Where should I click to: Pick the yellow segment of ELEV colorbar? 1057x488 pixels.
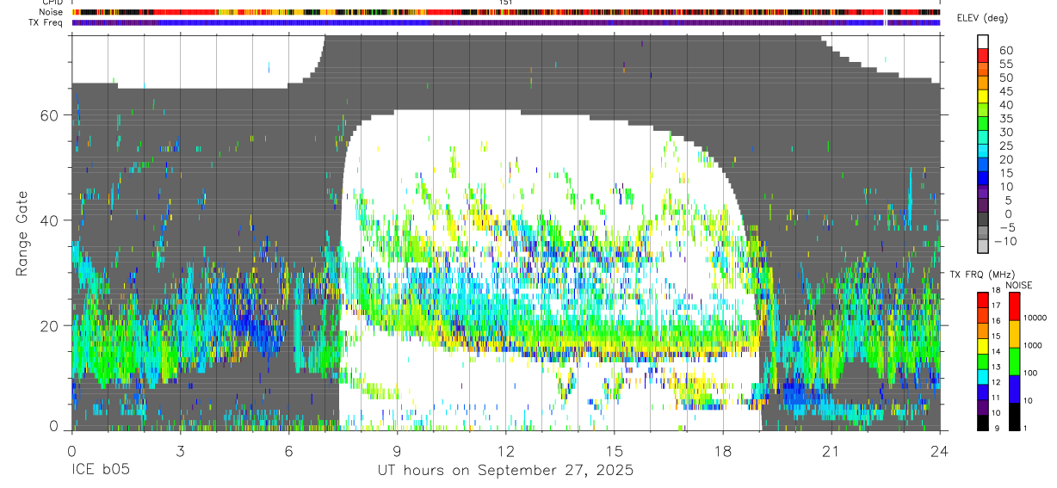click(983, 96)
